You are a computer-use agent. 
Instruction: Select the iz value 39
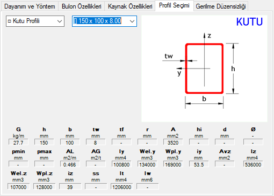tap(70, 186)
